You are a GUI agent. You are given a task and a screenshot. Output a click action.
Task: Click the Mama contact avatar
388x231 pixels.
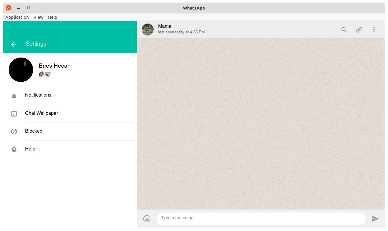pos(148,30)
